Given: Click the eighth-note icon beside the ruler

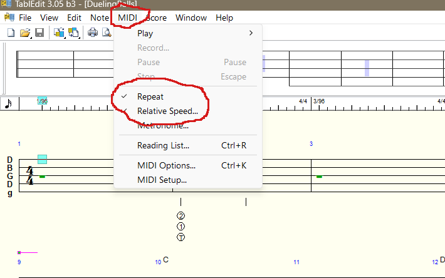Looking at the screenshot, I should click(x=9, y=104).
